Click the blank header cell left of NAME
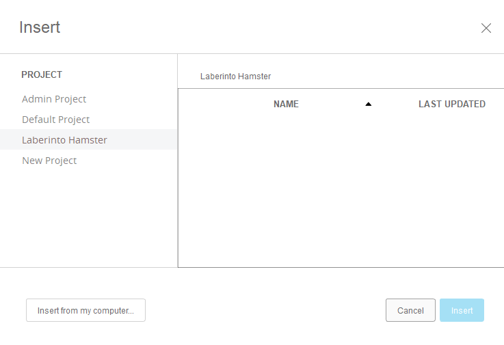This screenshot has height=345, width=504. [219, 105]
